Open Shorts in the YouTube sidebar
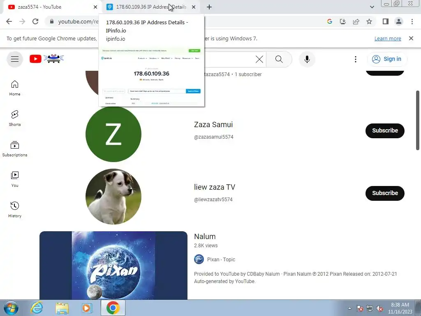421x316 pixels. (x=15, y=118)
